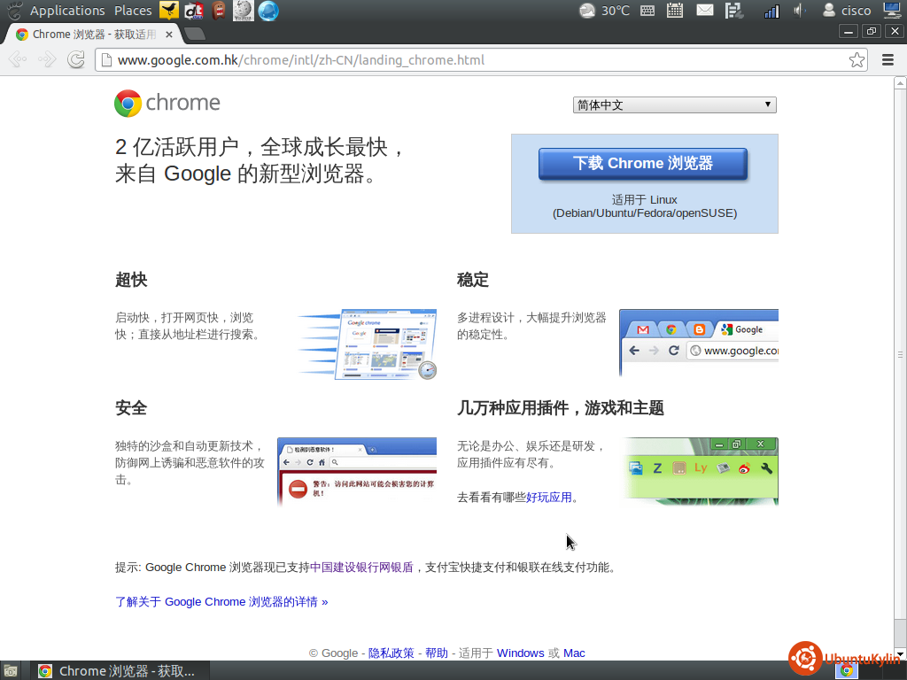The image size is (907, 680).
Task: Open the Places menu
Action: tap(133, 11)
